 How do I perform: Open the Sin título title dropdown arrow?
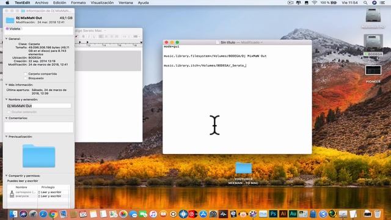coord(261,42)
